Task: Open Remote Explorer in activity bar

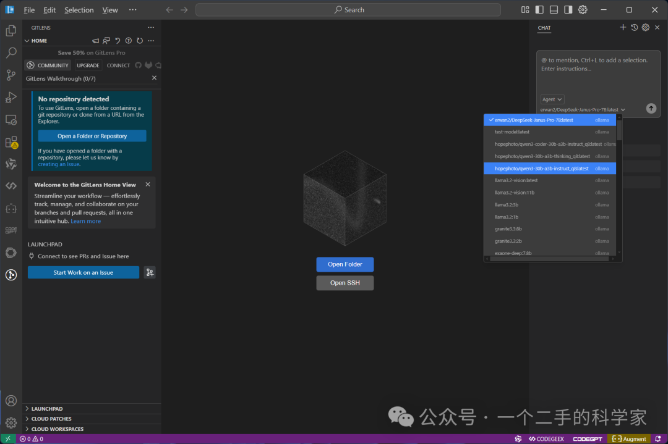Action: click(x=11, y=120)
